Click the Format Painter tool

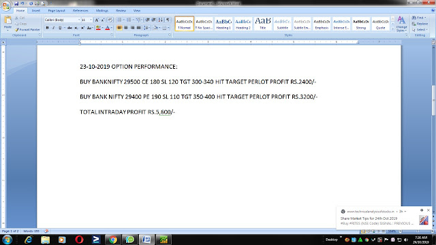[x=27, y=29]
